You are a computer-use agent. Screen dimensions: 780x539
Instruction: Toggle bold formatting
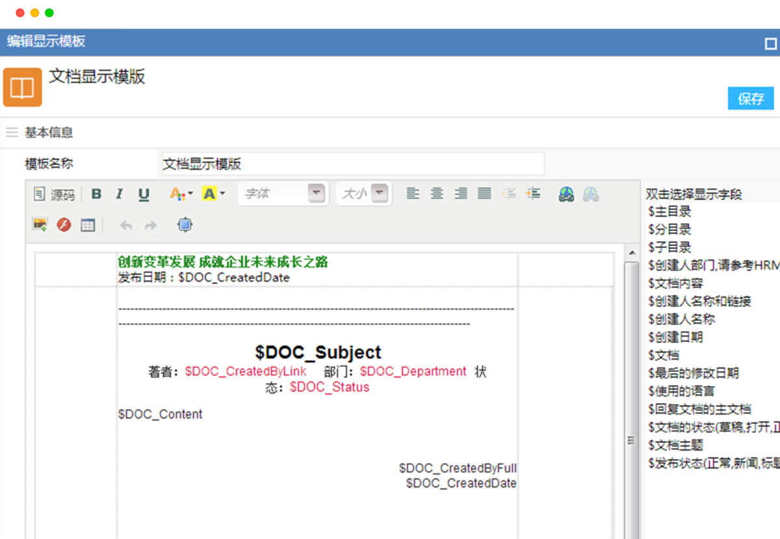click(x=96, y=194)
